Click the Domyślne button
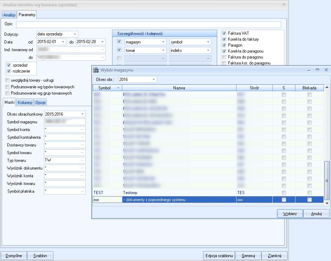Screen dimensions: 331x261 click(x=14, y=256)
